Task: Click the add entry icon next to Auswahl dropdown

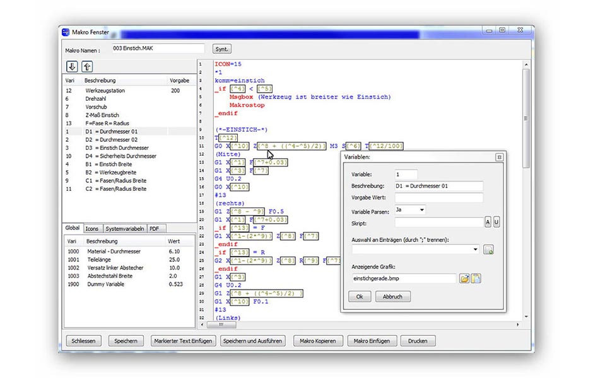Action: pyautogui.click(x=488, y=250)
